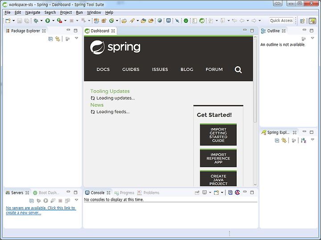321x240 pixels.
Task: Click the green Run button in toolbar
Action: click(x=48, y=20)
